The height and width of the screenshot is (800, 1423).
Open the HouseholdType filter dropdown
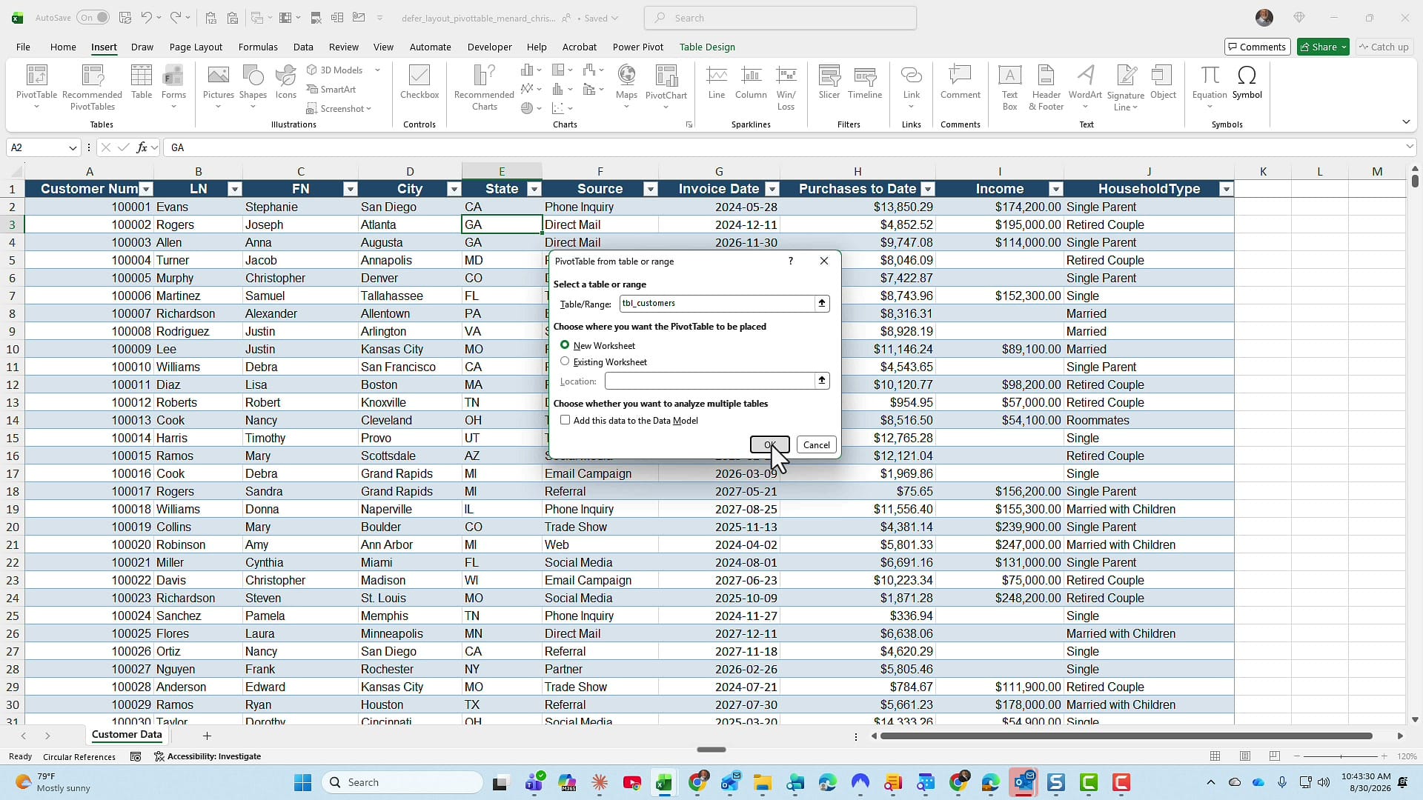click(1226, 189)
